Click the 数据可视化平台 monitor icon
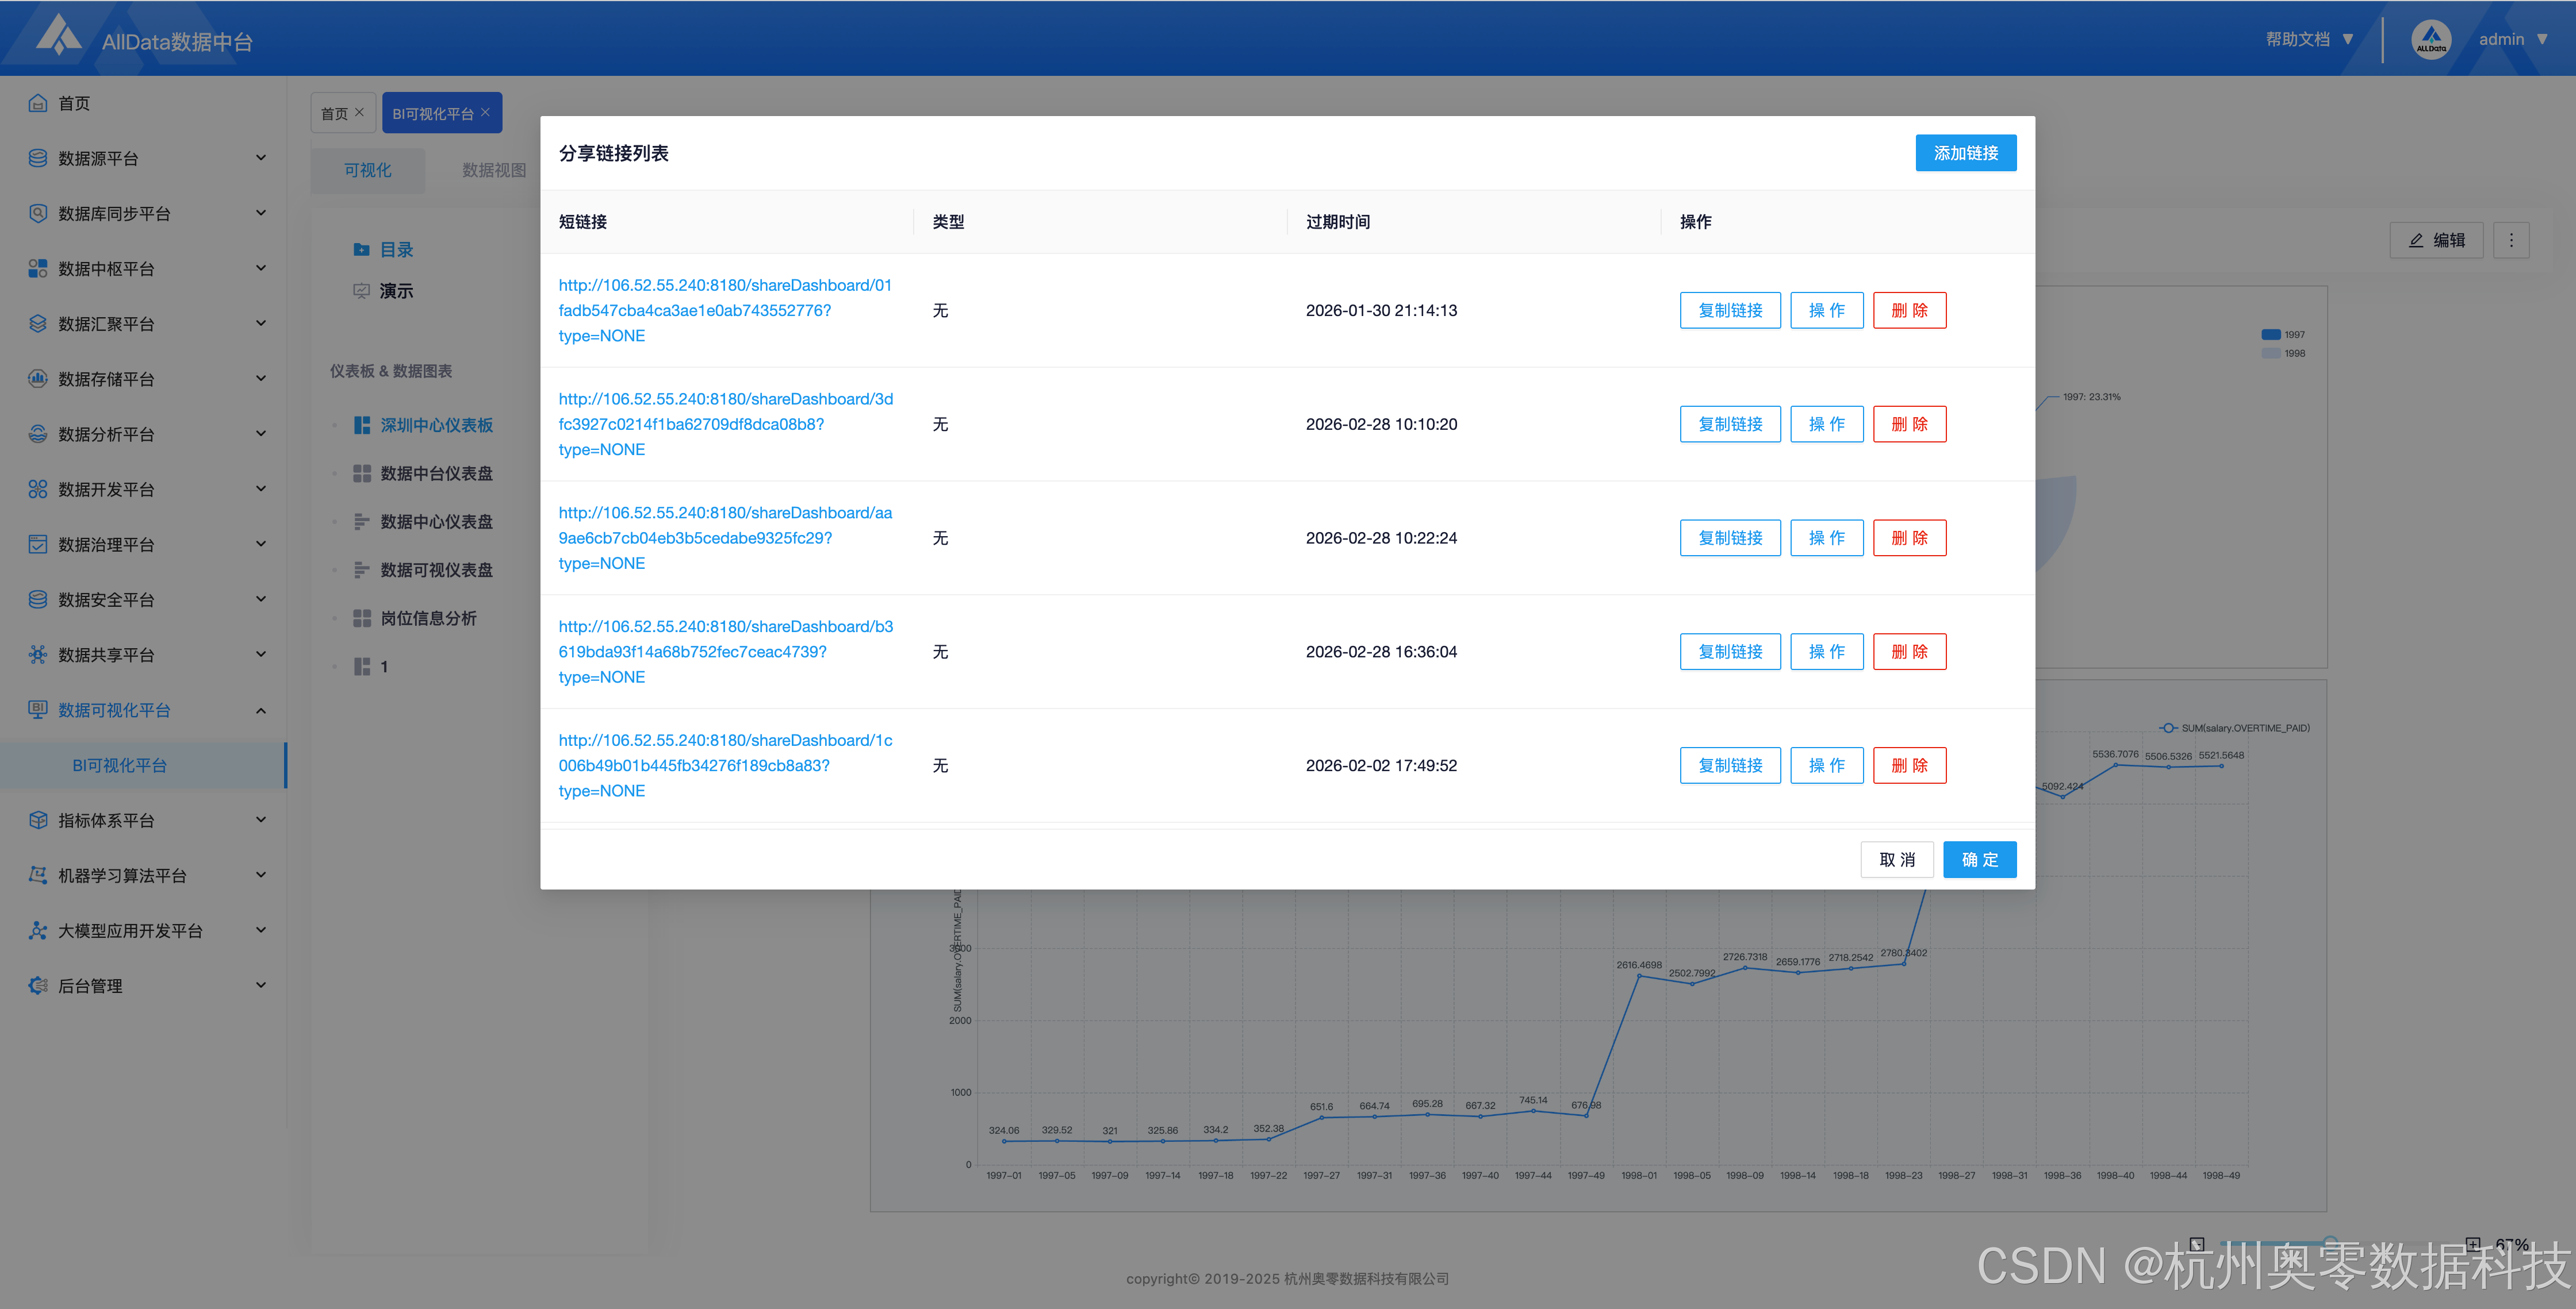 pos(38,710)
